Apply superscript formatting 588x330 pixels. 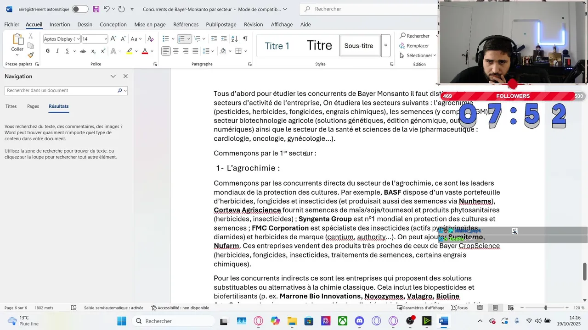click(x=103, y=51)
